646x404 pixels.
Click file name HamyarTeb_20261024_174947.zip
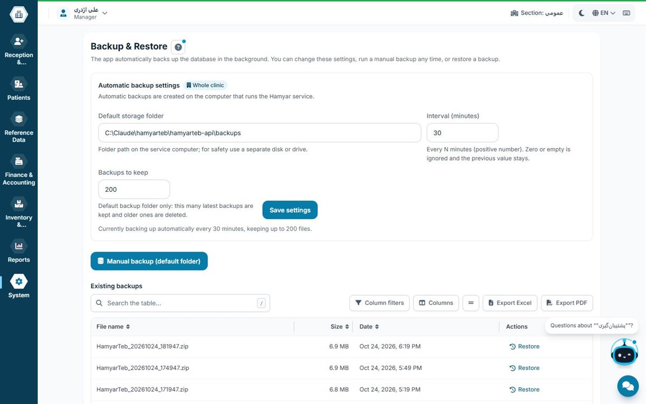[x=143, y=368]
